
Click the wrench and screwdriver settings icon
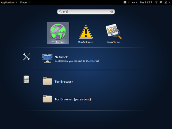26,57
